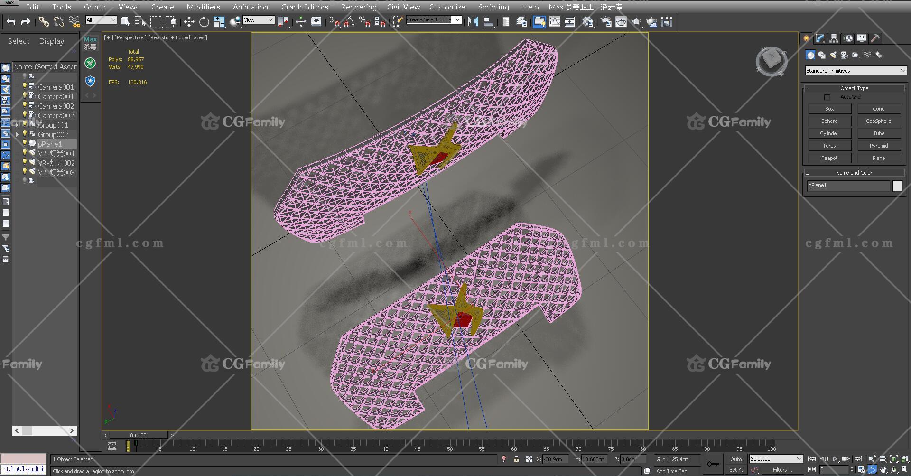The image size is (911, 476).
Task: Click the pPlane1 object color swatch
Action: pyautogui.click(x=897, y=186)
